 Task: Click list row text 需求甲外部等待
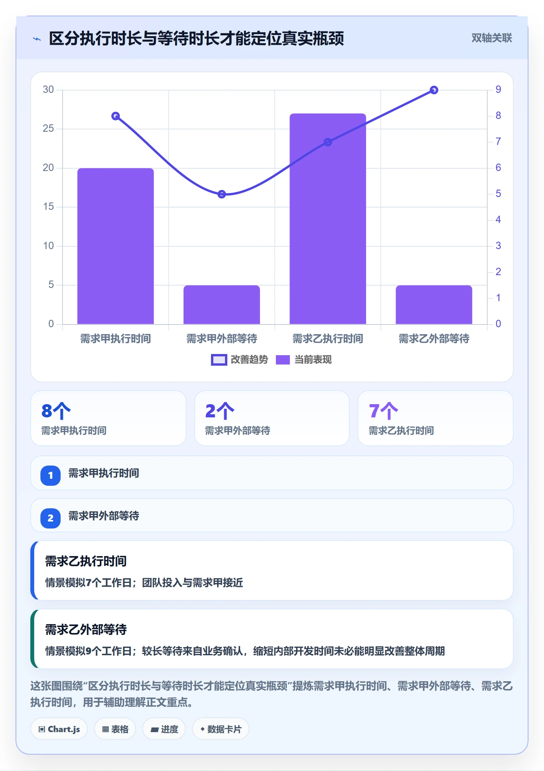coord(104,516)
